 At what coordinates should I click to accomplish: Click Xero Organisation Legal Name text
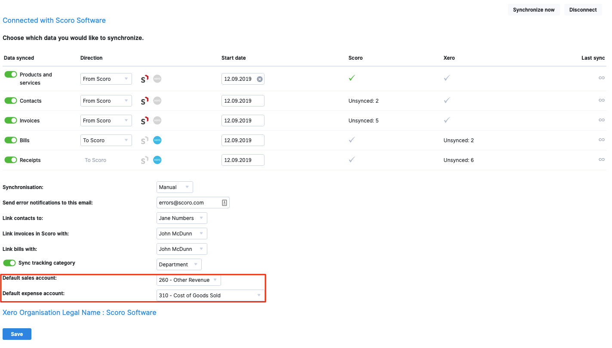(80, 312)
